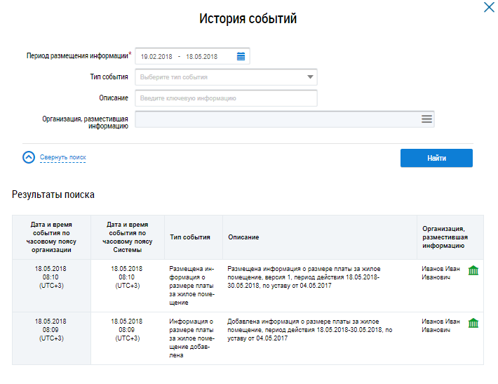This screenshot has height=384, width=498.
Task: Click the Организация, разместившая информацию column header
Action: [x=445, y=237]
